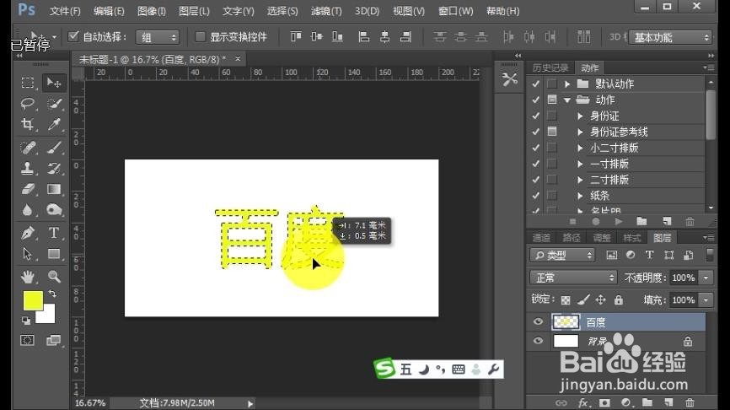
Task: Select the Rectangular Marquee tool
Action: point(28,83)
